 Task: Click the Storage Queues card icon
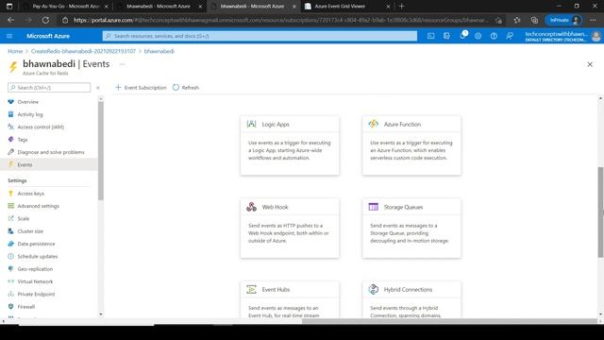click(374, 207)
